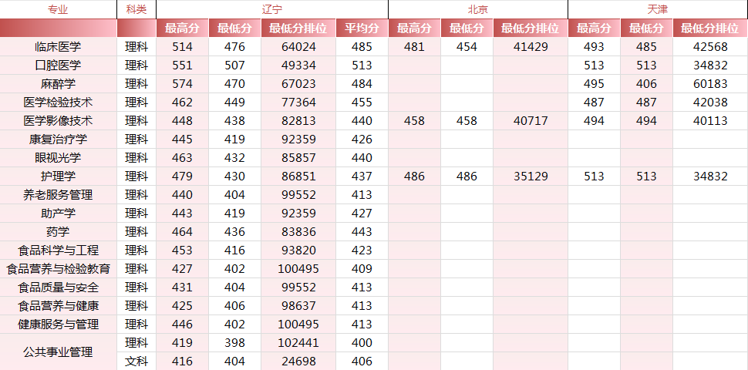748x370 pixels.
Task: Click the 天津 province header
Action: click(657, 9)
